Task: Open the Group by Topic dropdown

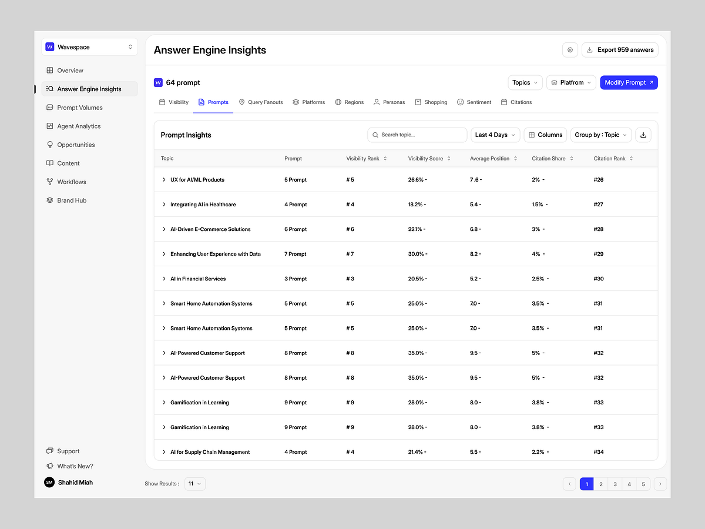Action: click(600, 135)
